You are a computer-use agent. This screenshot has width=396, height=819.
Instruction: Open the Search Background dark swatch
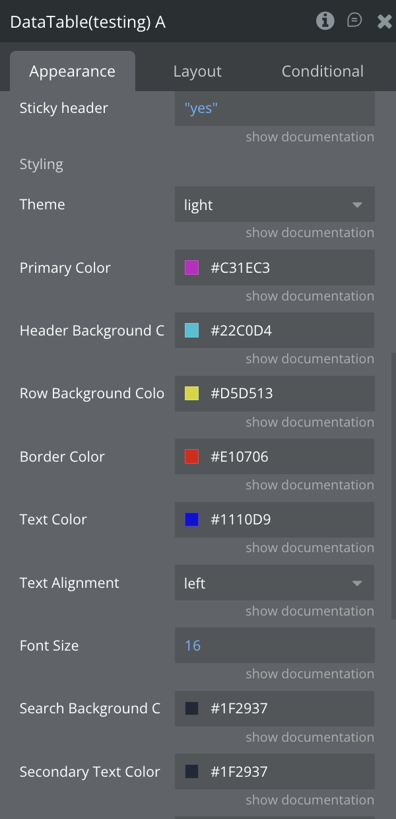coord(191,709)
